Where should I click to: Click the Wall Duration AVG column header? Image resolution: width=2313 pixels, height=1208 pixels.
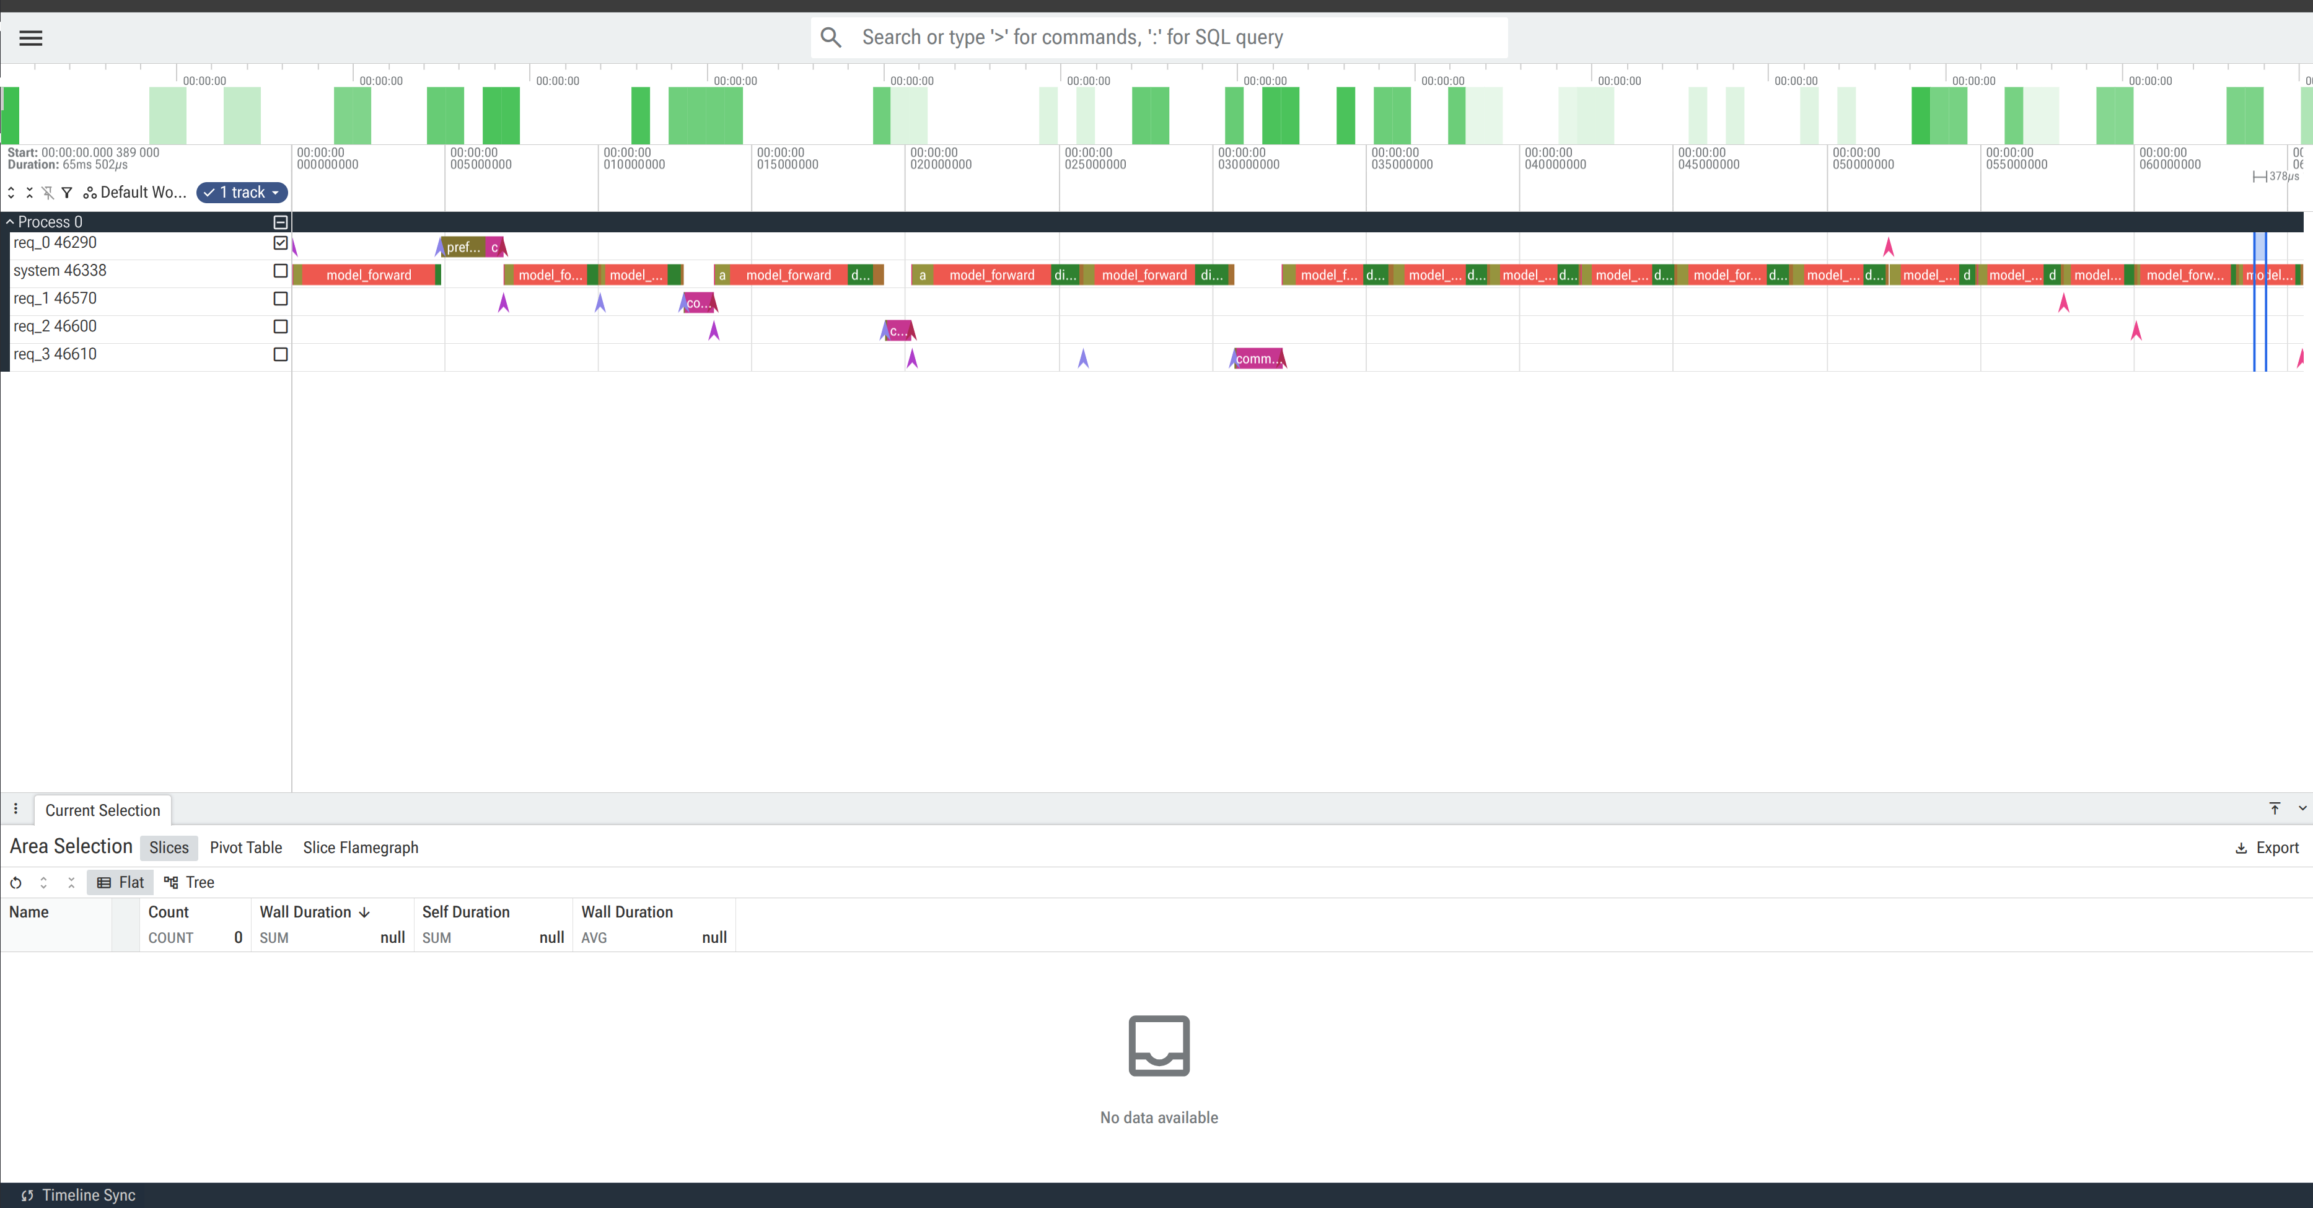click(627, 912)
